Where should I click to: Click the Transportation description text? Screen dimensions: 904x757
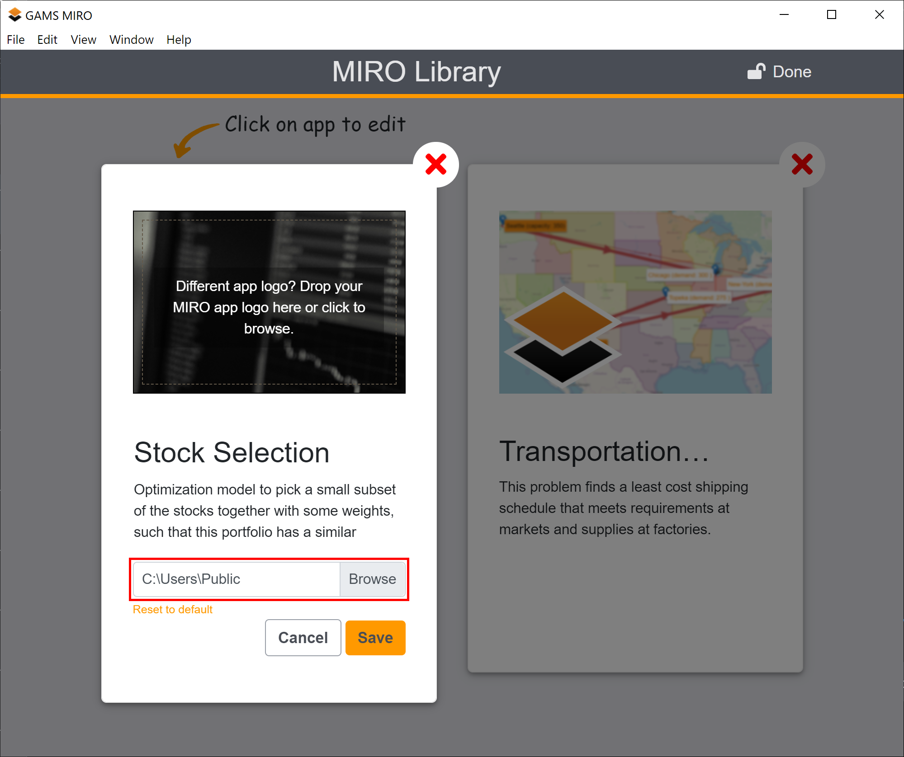624,508
